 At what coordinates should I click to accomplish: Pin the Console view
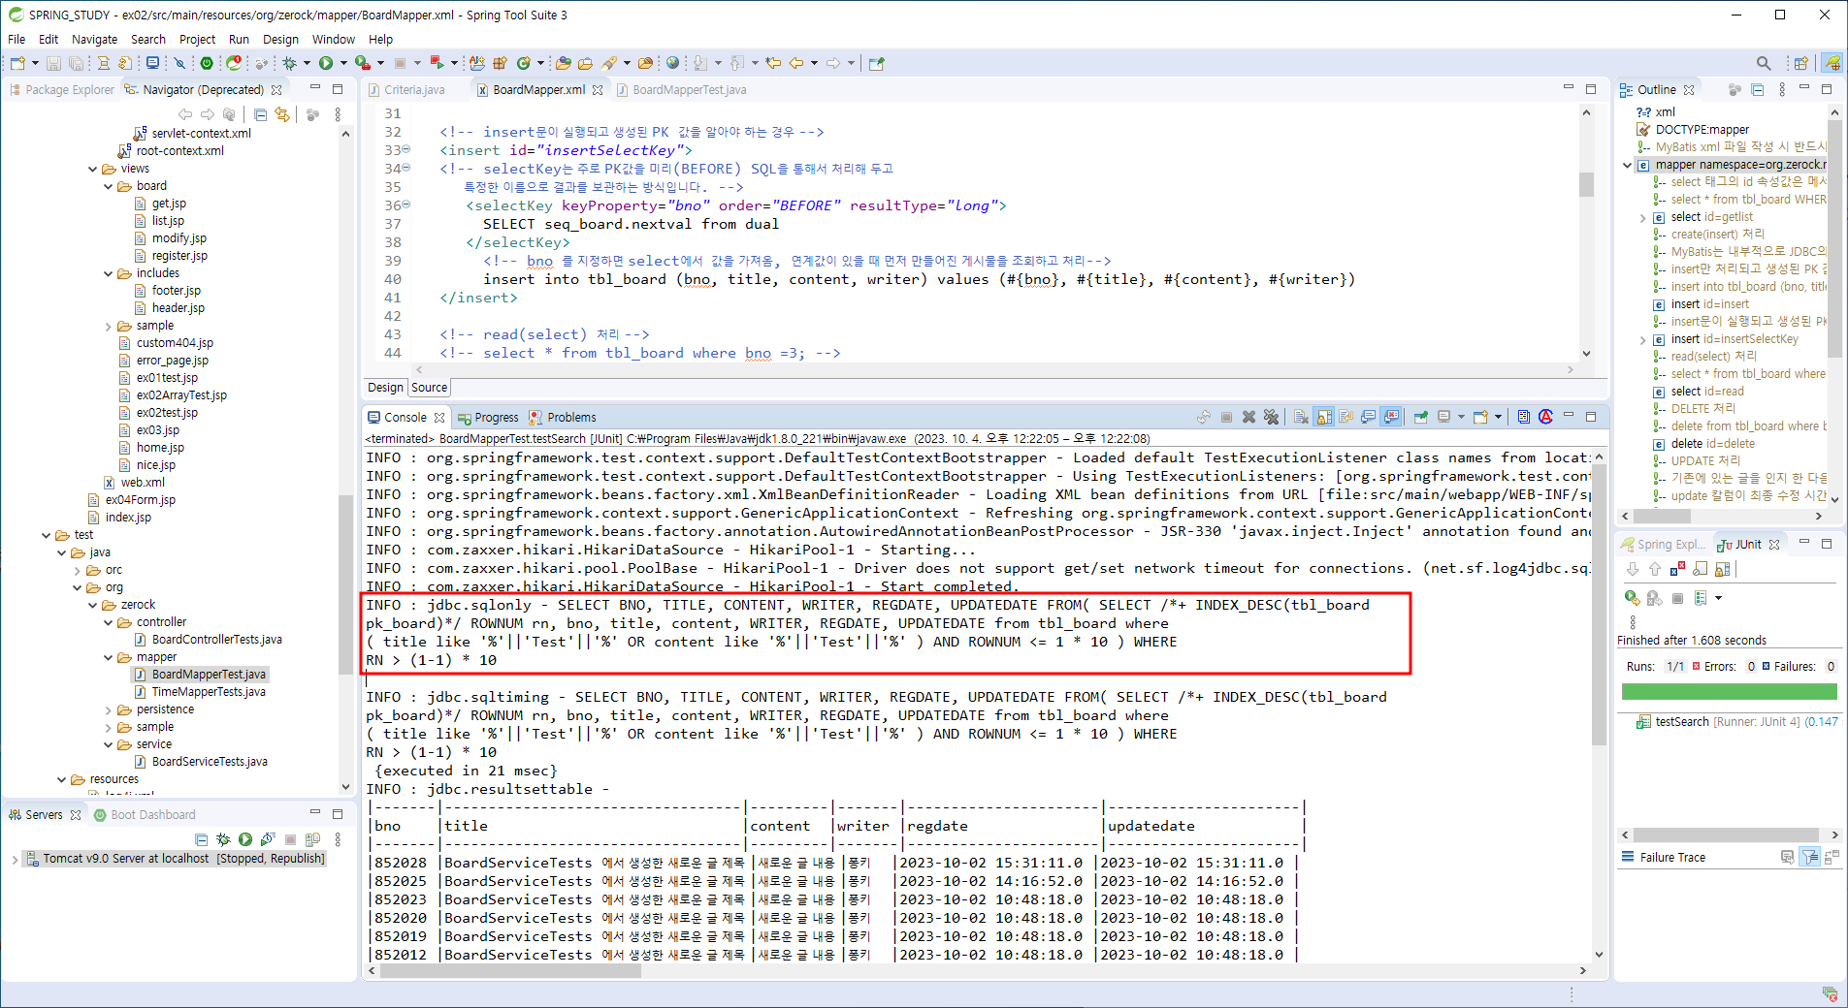[x=1421, y=417]
